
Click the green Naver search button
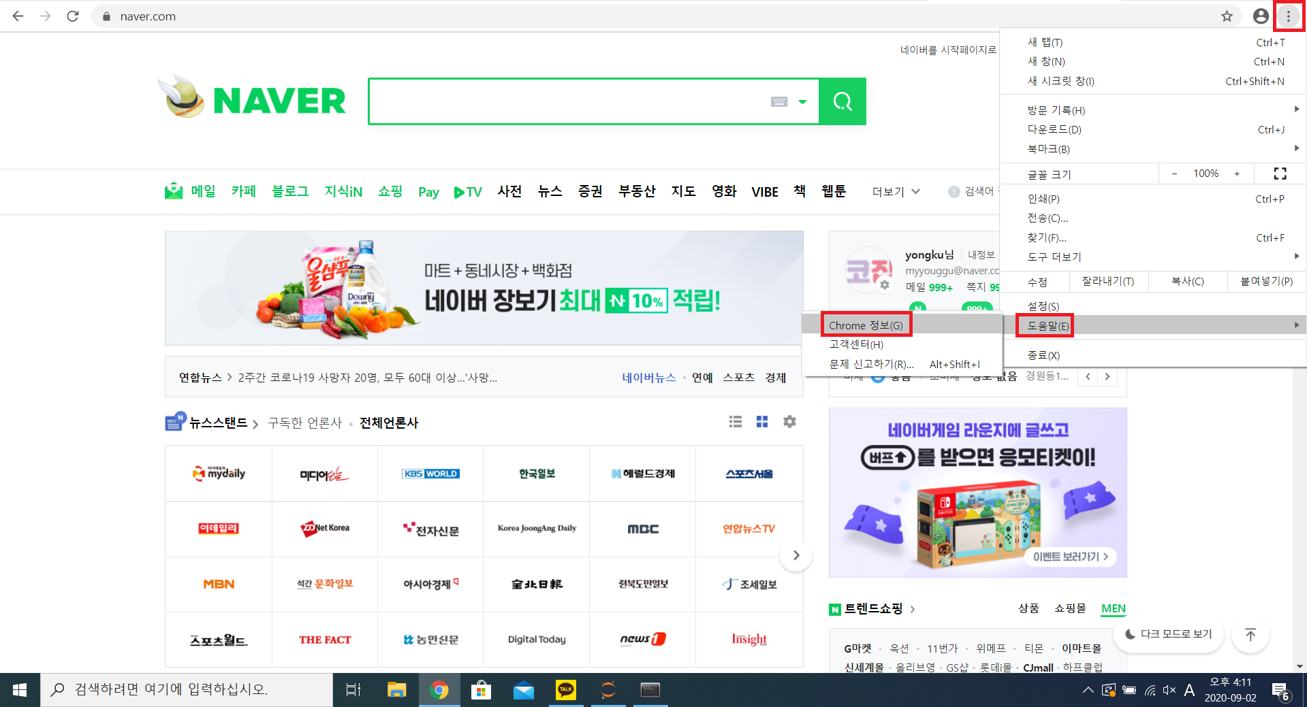[843, 101]
